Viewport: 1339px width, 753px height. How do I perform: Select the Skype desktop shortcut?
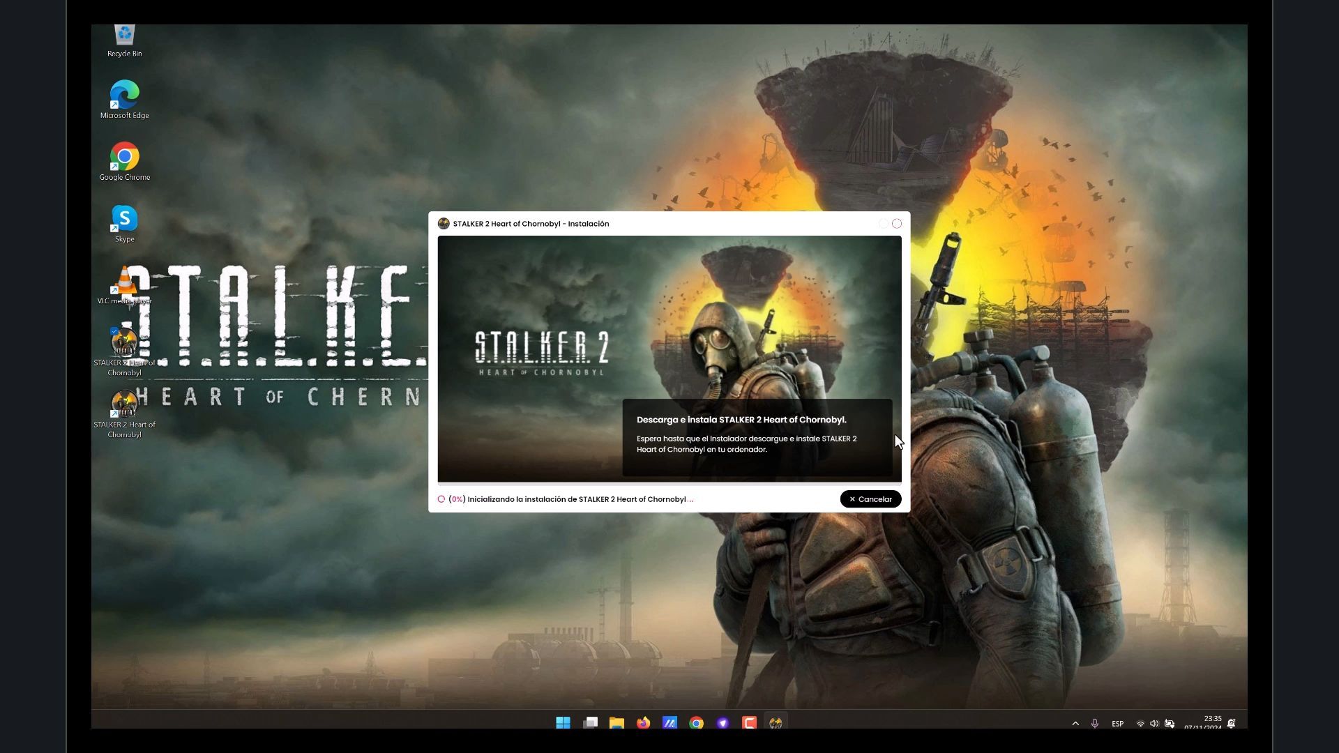coord(124,224)
